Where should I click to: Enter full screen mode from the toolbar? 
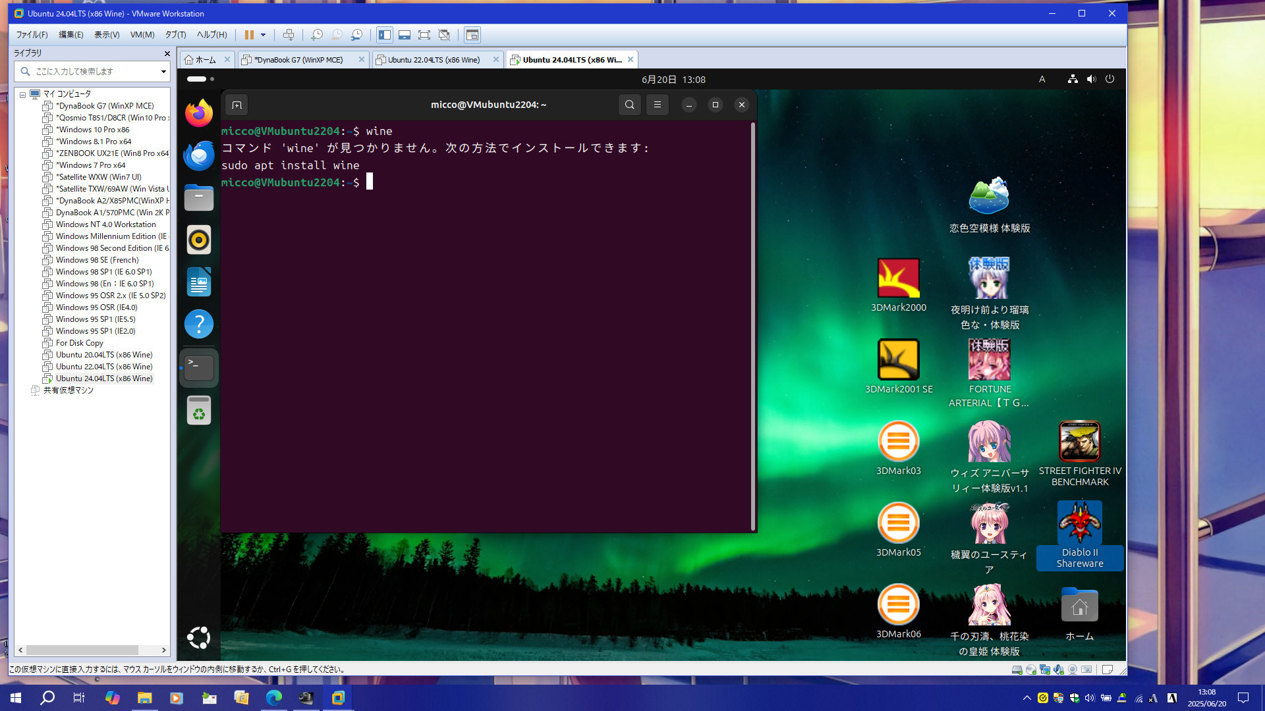point(424,35)
